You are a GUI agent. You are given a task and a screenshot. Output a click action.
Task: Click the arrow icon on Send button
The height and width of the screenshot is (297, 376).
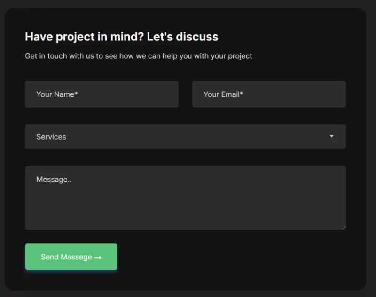(x=98, y=258)
